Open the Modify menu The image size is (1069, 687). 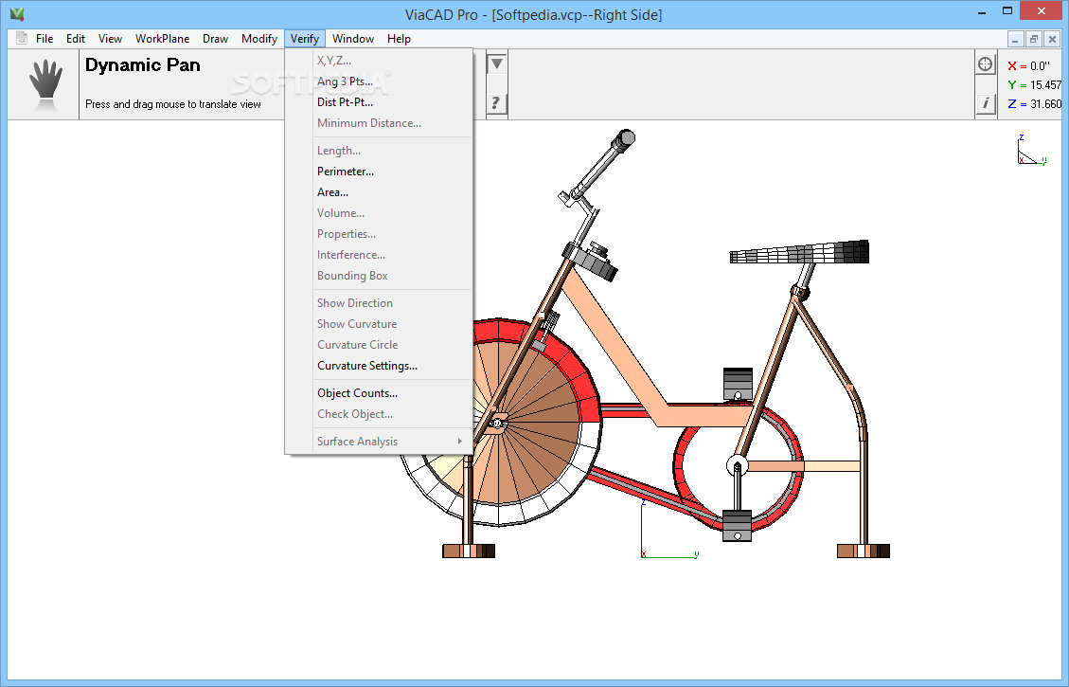pos(259,39)
